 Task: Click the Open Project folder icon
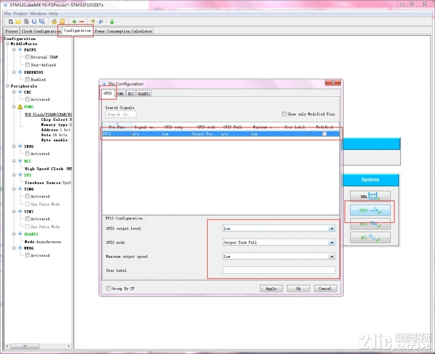pos(18,22)
